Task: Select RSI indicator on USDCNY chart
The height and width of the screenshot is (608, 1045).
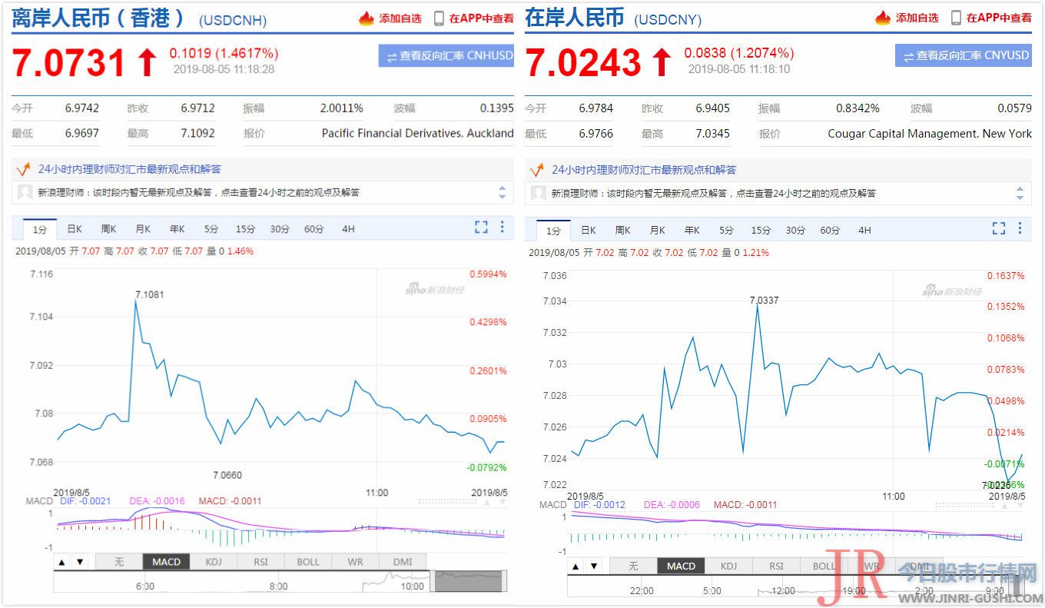Action: [x=776, y=566]
